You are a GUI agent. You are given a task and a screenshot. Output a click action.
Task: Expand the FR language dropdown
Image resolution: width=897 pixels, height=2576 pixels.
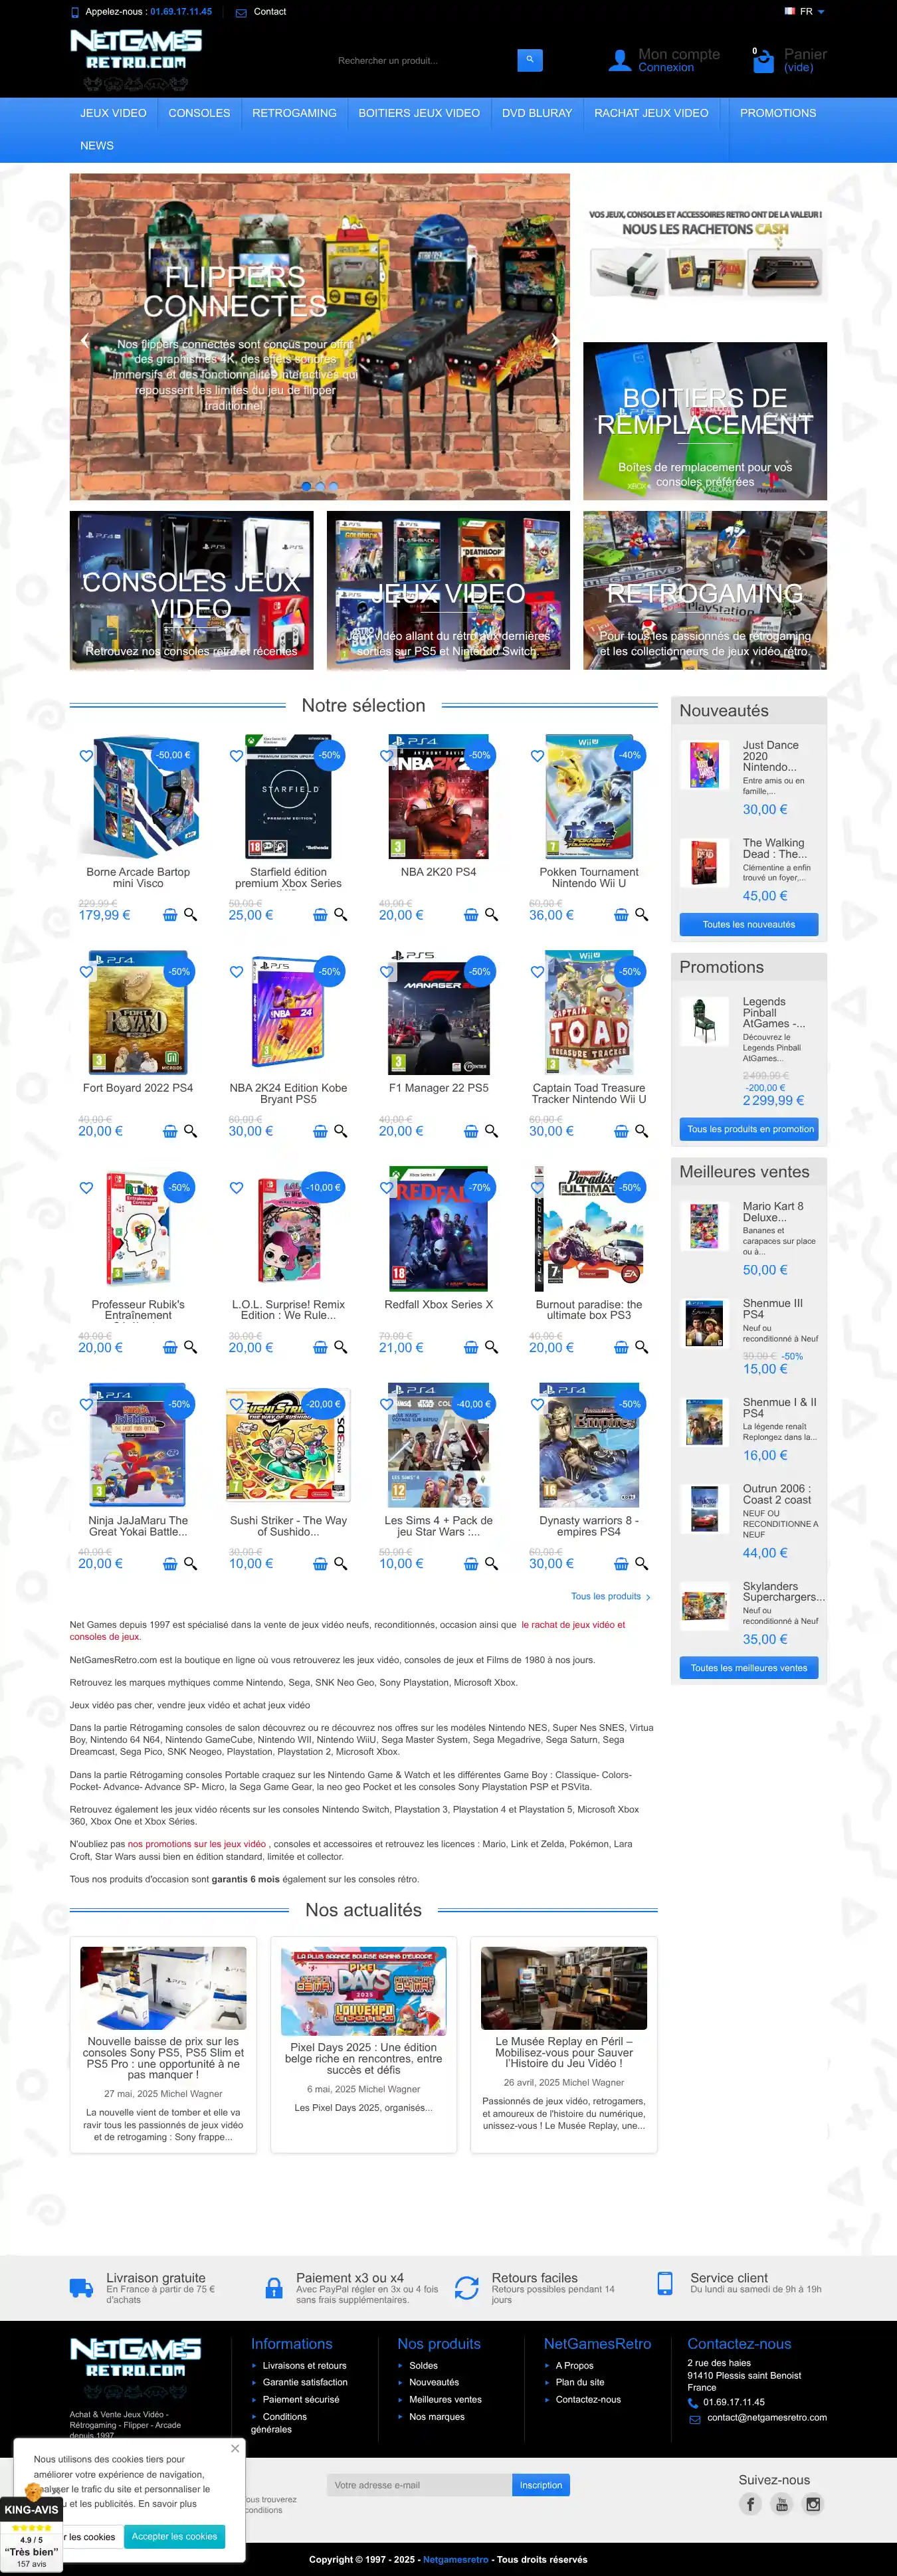pos(805,12)
